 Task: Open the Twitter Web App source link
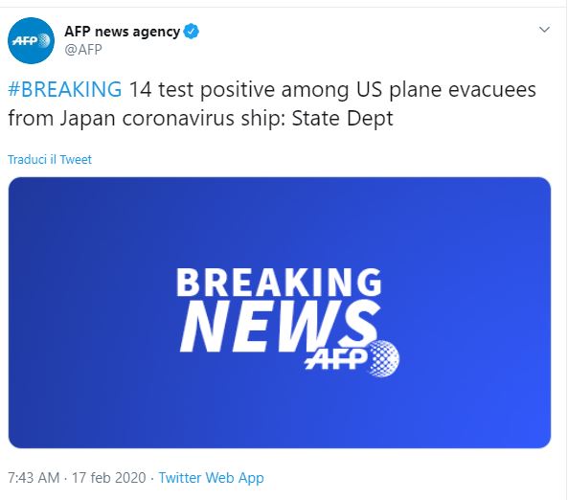coord(211,478)
